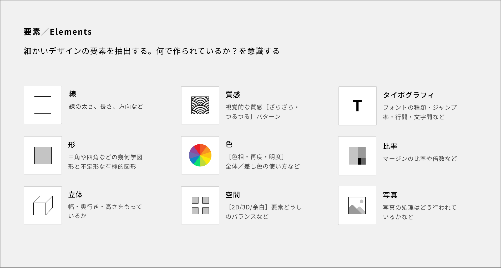Click the color wheel icon
Image resolution: width=501 pixels, height=268 pixels.
pyautogui.click(x=200, y=155)
